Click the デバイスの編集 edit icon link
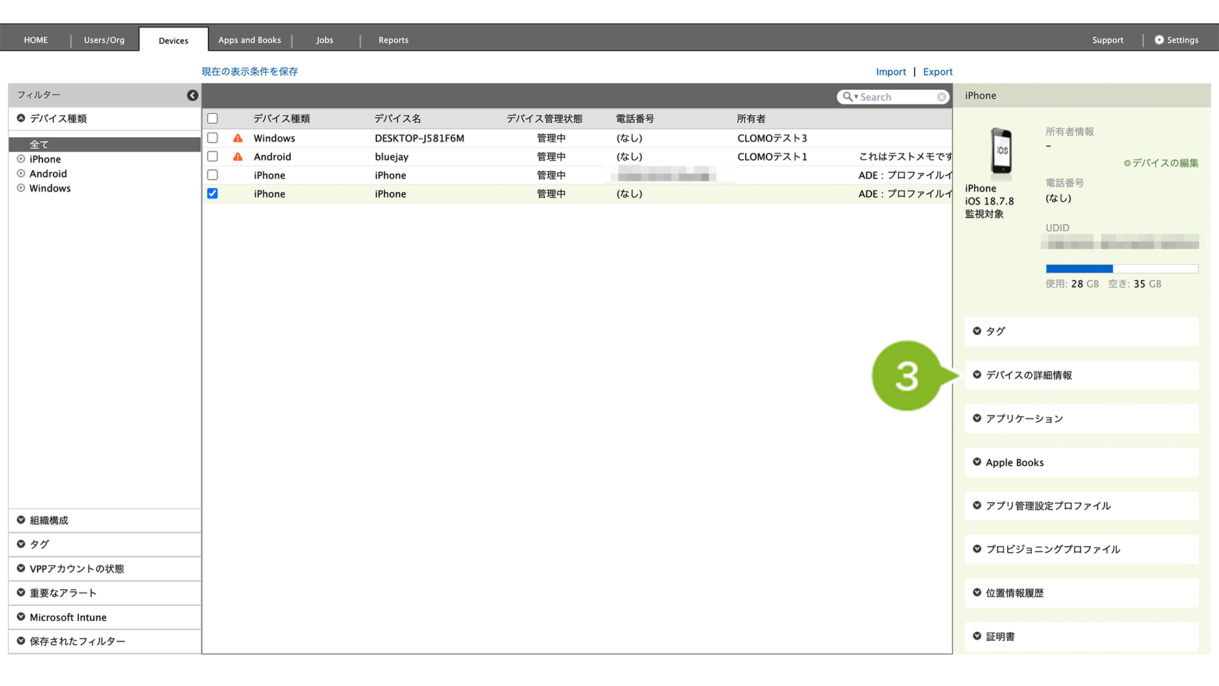The image size is (1219, 686). [1161, 163]
